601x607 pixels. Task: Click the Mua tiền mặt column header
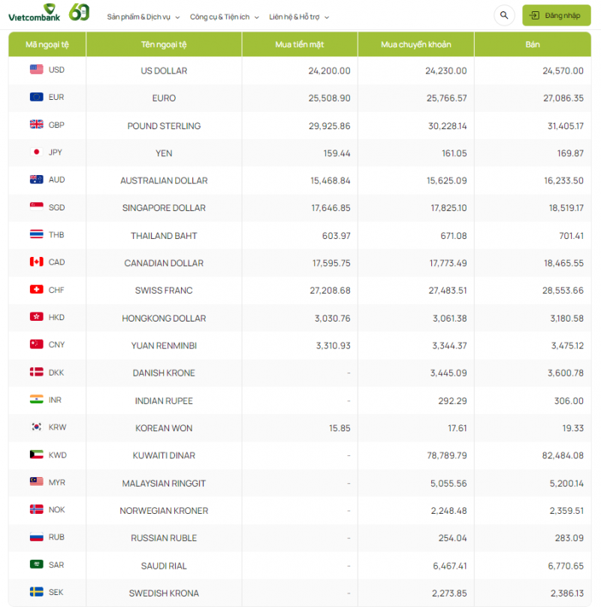pos(299,44)
